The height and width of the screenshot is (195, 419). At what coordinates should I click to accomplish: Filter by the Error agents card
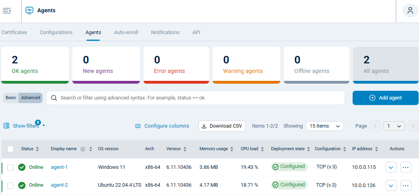click(x=177, y=65)
